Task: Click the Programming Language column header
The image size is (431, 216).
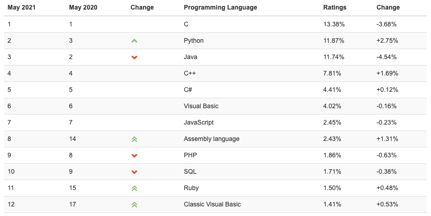Action: 221,7
